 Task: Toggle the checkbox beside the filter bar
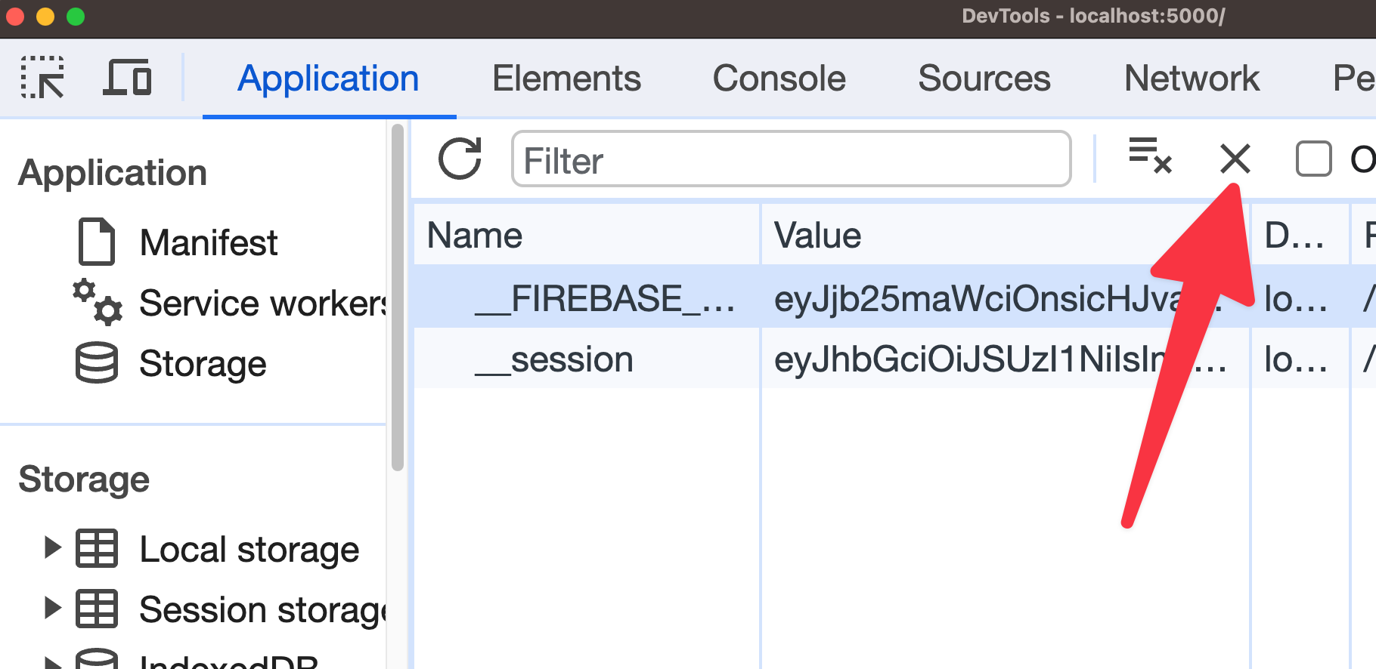pyautogui.click(x=1313, y=159)
